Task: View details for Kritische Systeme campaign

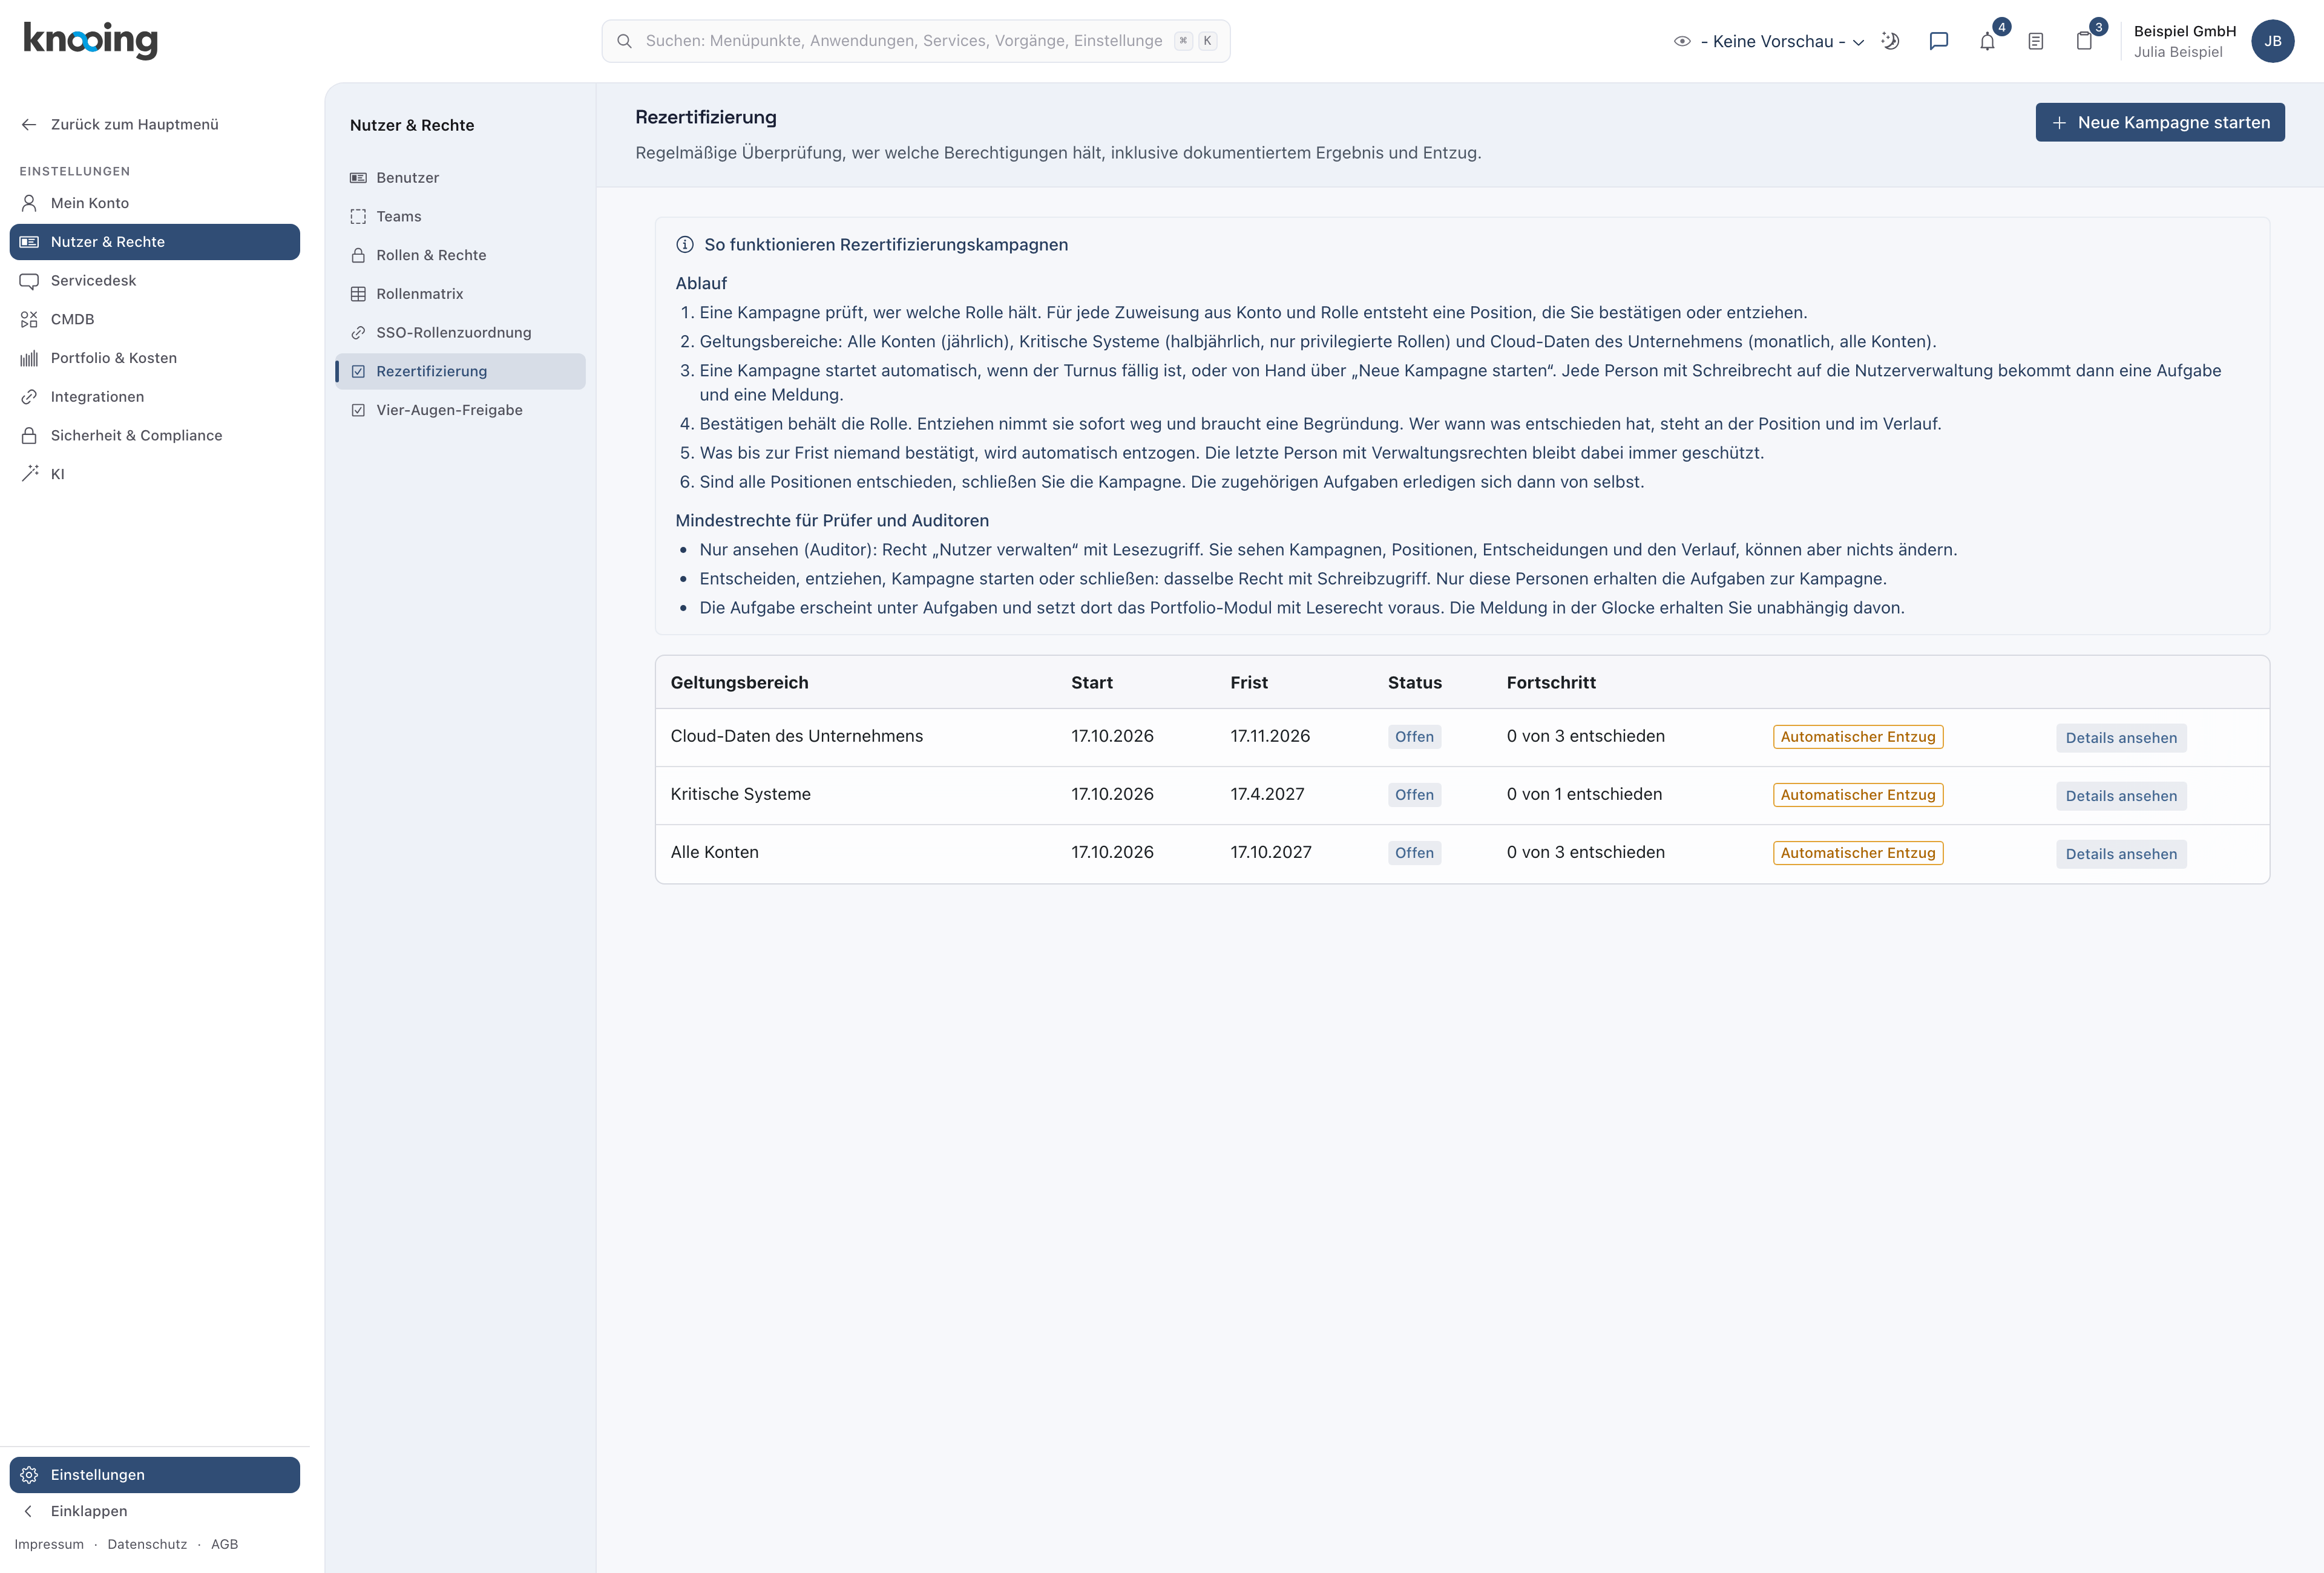Action: point(2121,797)
